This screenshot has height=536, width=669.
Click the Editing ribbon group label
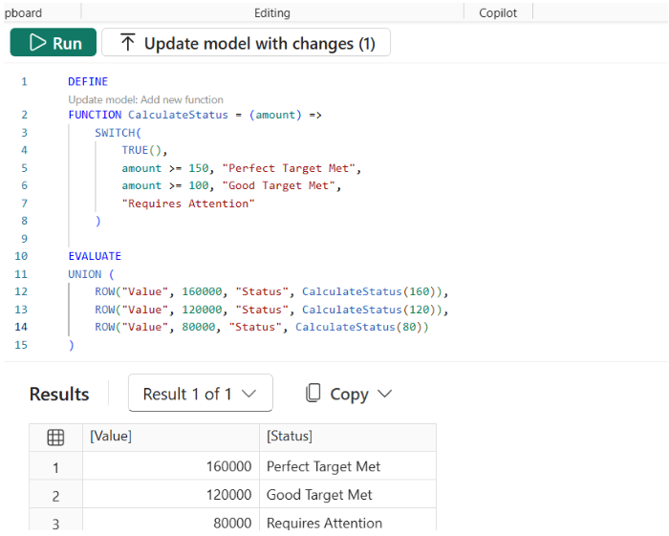tap(272, 12)
